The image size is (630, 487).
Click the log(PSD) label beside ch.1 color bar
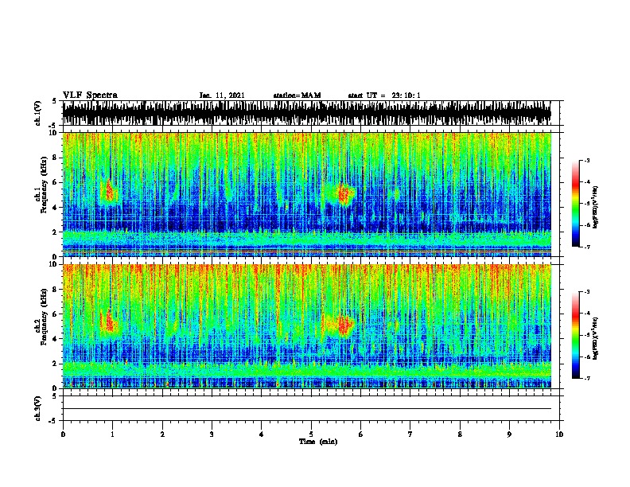pos(595,207)
